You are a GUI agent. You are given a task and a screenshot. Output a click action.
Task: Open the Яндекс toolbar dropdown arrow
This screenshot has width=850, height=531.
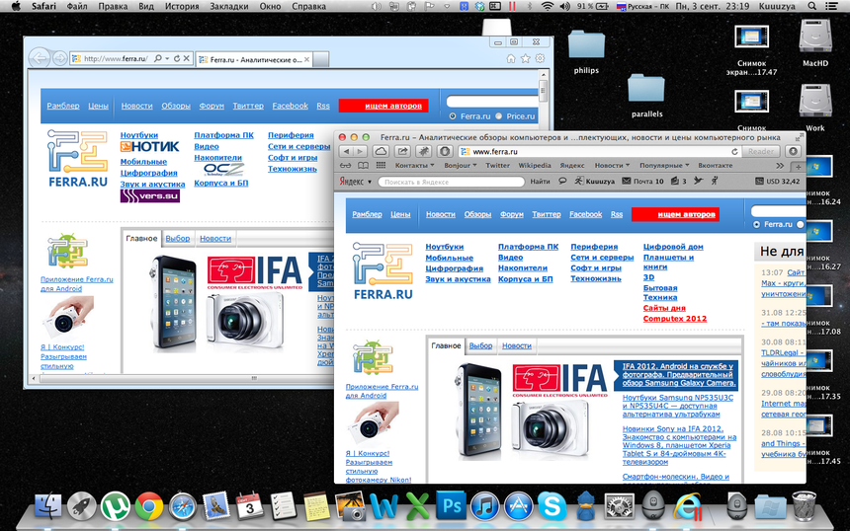click(370, 182)
